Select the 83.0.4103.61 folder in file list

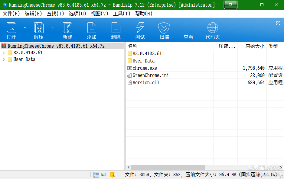147,53
